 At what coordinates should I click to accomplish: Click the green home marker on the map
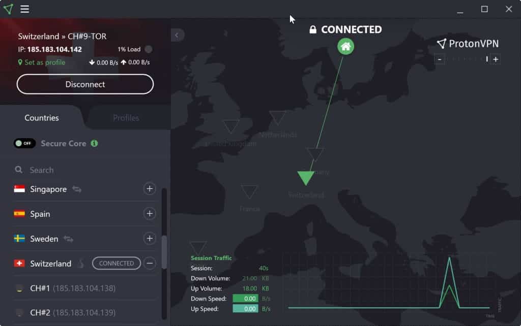click(x=346, y=46)
